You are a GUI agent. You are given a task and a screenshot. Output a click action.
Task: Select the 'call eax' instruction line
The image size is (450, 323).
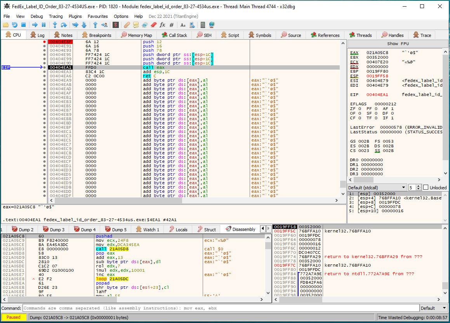pyautogui.click(x=194, y=68)
